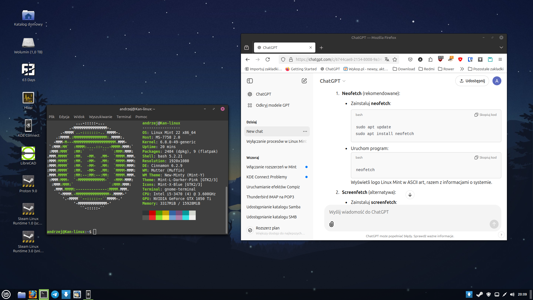The image size is (533, 300).
Task: Expand the ChatGPT model selector
Action: point(333,81)
